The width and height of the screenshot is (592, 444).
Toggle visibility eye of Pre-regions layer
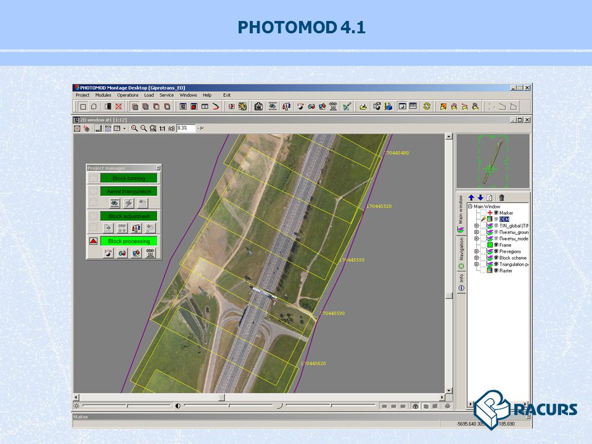pos(496,252)
